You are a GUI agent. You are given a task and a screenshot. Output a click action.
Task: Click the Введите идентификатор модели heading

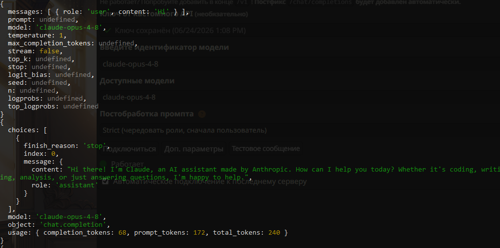164,47
